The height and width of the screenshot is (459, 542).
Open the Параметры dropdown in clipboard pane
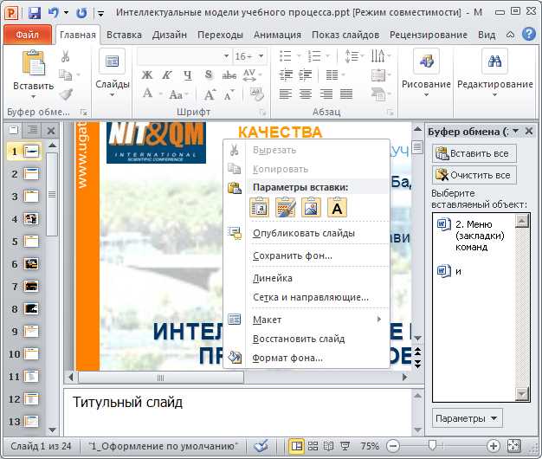[467, 418]
